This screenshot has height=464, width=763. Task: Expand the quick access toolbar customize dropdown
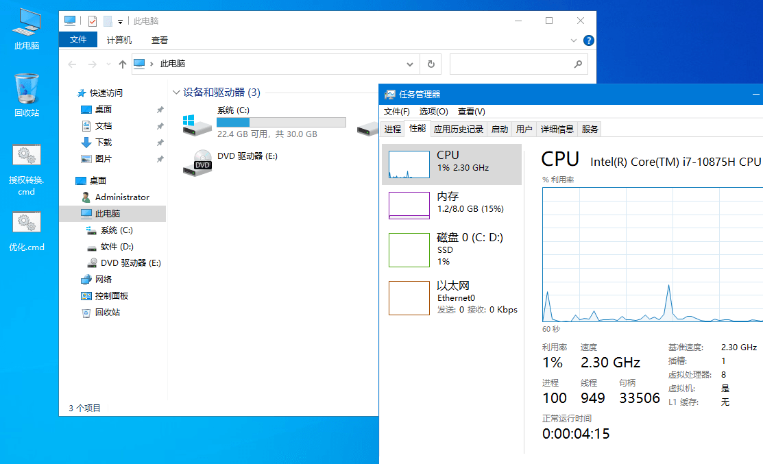(119, 21)
